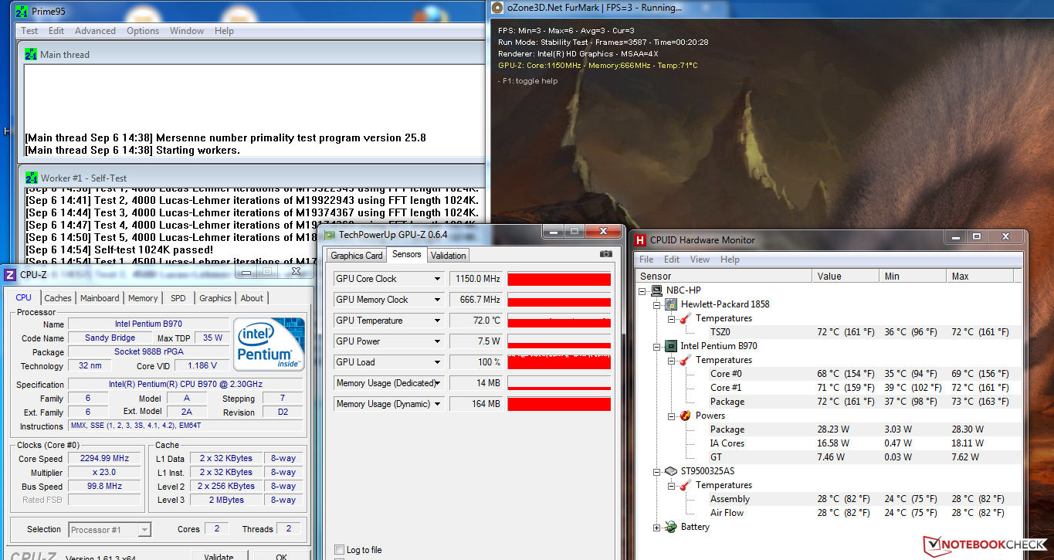Open the Memory Usage (Dynamic) dropdown
The height and width of the screenshot is (560, 1054).
pyautogui.click(x=437, y=404)
